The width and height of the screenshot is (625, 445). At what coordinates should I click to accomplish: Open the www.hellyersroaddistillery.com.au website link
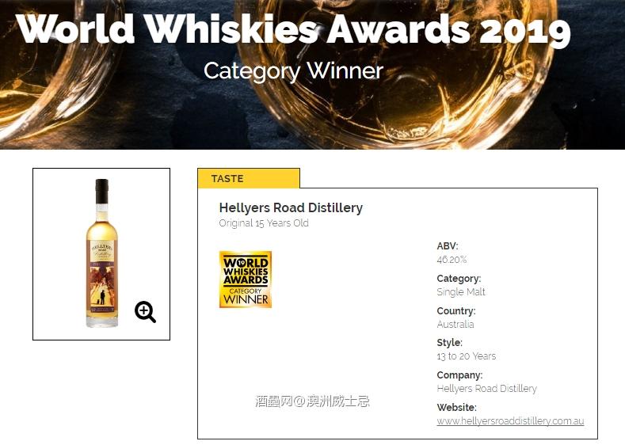pyautogui.click(x=510, y=421)
